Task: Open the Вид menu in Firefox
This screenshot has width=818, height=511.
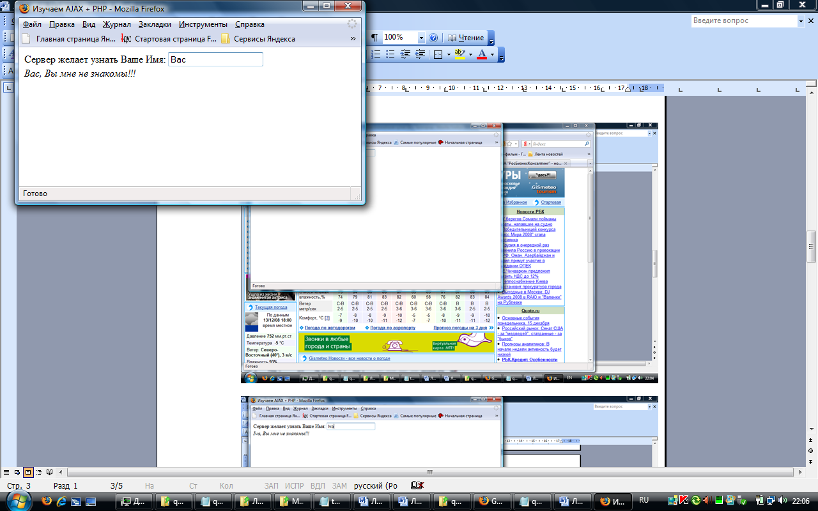Action: pyautogui.click(x=89, y=24)
